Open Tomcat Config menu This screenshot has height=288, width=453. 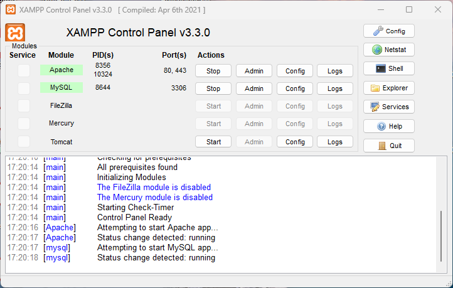tap(295, 142)
